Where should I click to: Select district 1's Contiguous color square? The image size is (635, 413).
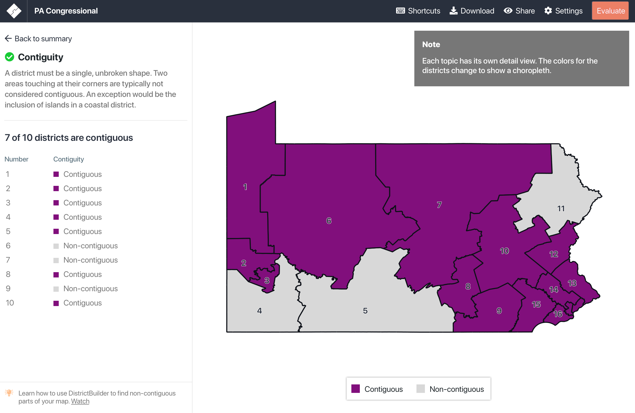click(x=56, y=174)
